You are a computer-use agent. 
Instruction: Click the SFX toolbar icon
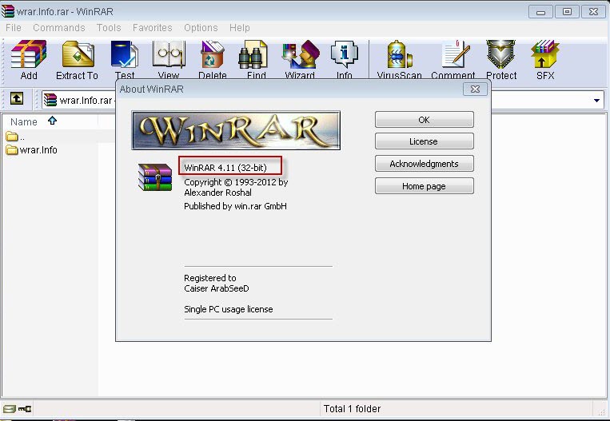click(x=545, y=60)
